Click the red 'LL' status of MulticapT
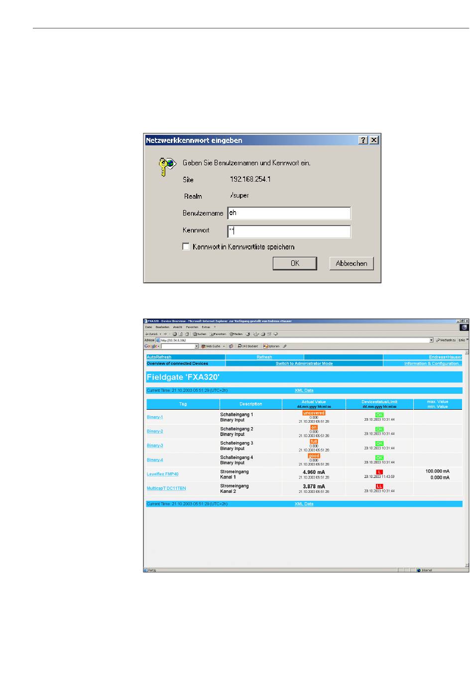 pos(379,486)
